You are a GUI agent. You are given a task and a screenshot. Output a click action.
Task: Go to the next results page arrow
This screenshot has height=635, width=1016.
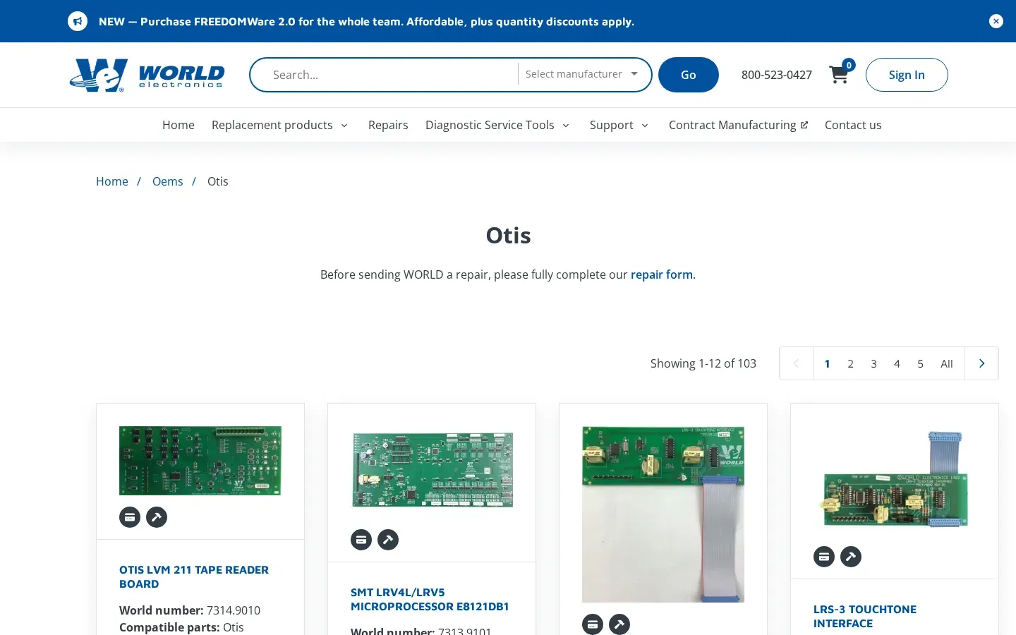click(x=981, y=363)
